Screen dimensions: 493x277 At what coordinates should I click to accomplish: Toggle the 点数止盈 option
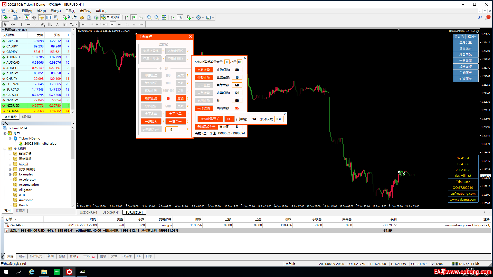click(x=204, y=70)
